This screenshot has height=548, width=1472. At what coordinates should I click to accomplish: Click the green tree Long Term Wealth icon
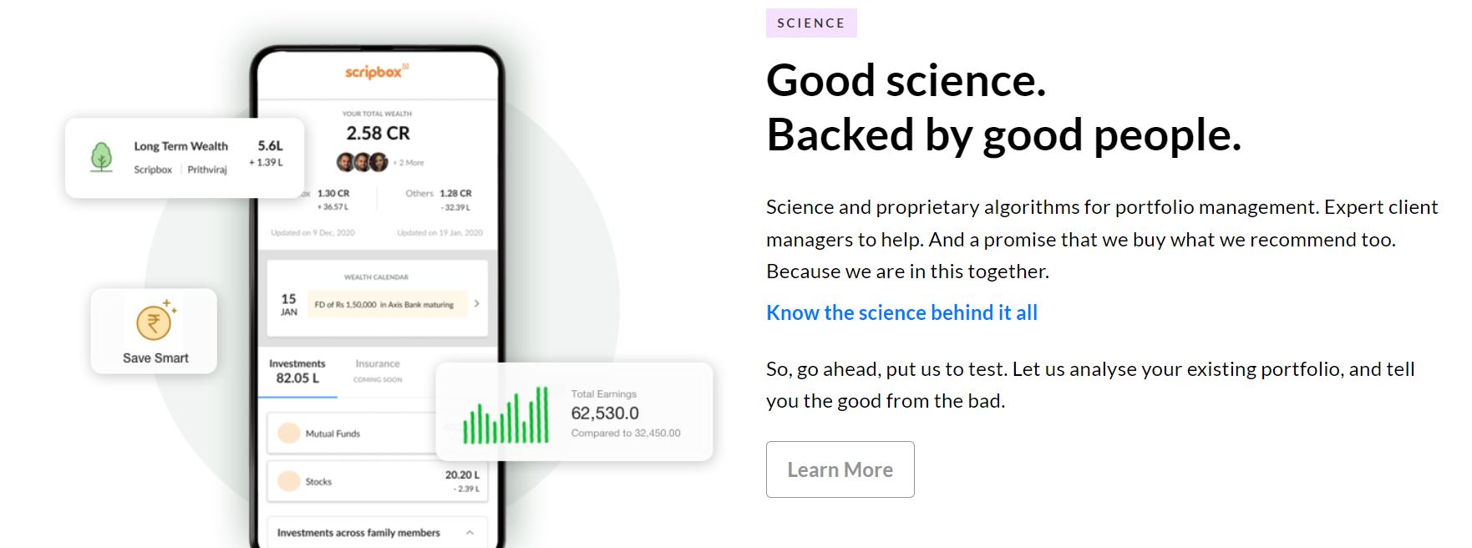[101, 157]
